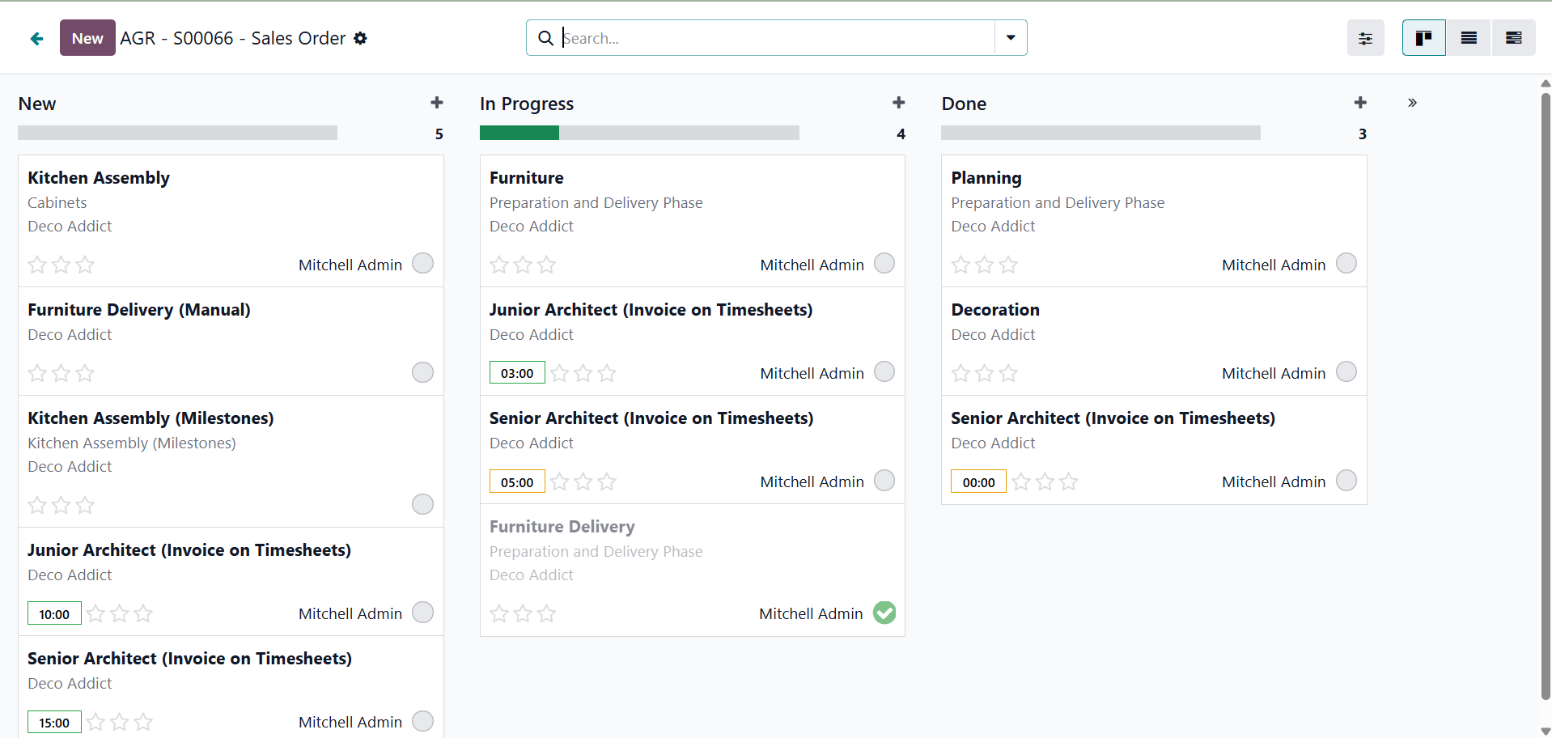Switch to the Kanban view icon
The height and width of the screenshot is (738, 1552).
point(1423,38)
